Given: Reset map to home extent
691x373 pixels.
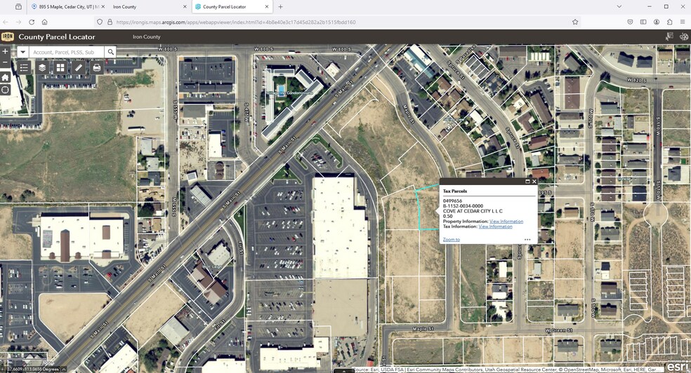Looking at the screenshot, I should pos(6,77).
